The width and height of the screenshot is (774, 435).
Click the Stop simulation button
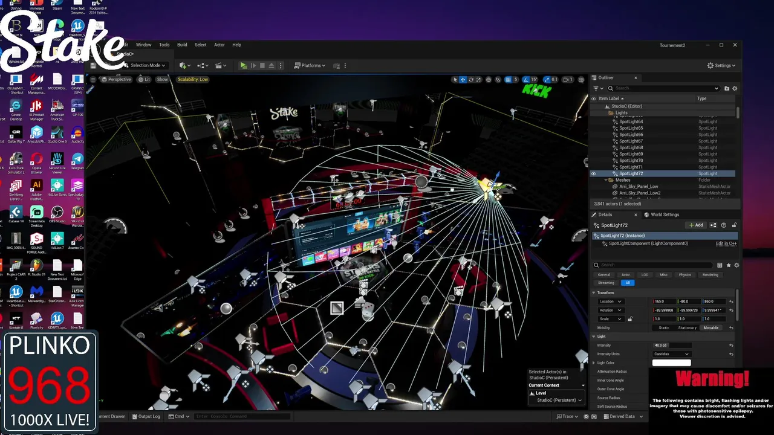coord(262,65)
